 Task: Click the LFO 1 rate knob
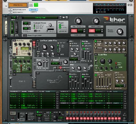tap(72, 49)
